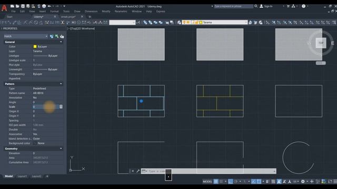Collapse the Pattern section in Properties

point(61,83)
